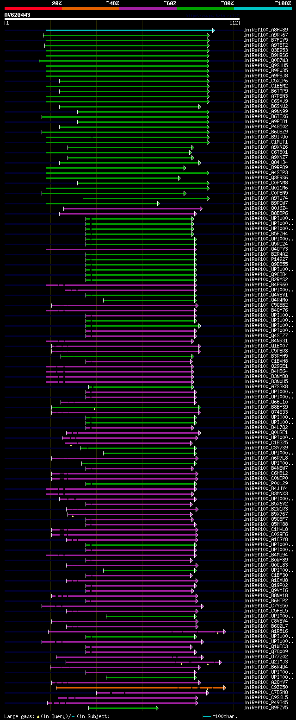
Task: Open the UniRef100_A9TET2 hit label
Action: coord(265,45)
